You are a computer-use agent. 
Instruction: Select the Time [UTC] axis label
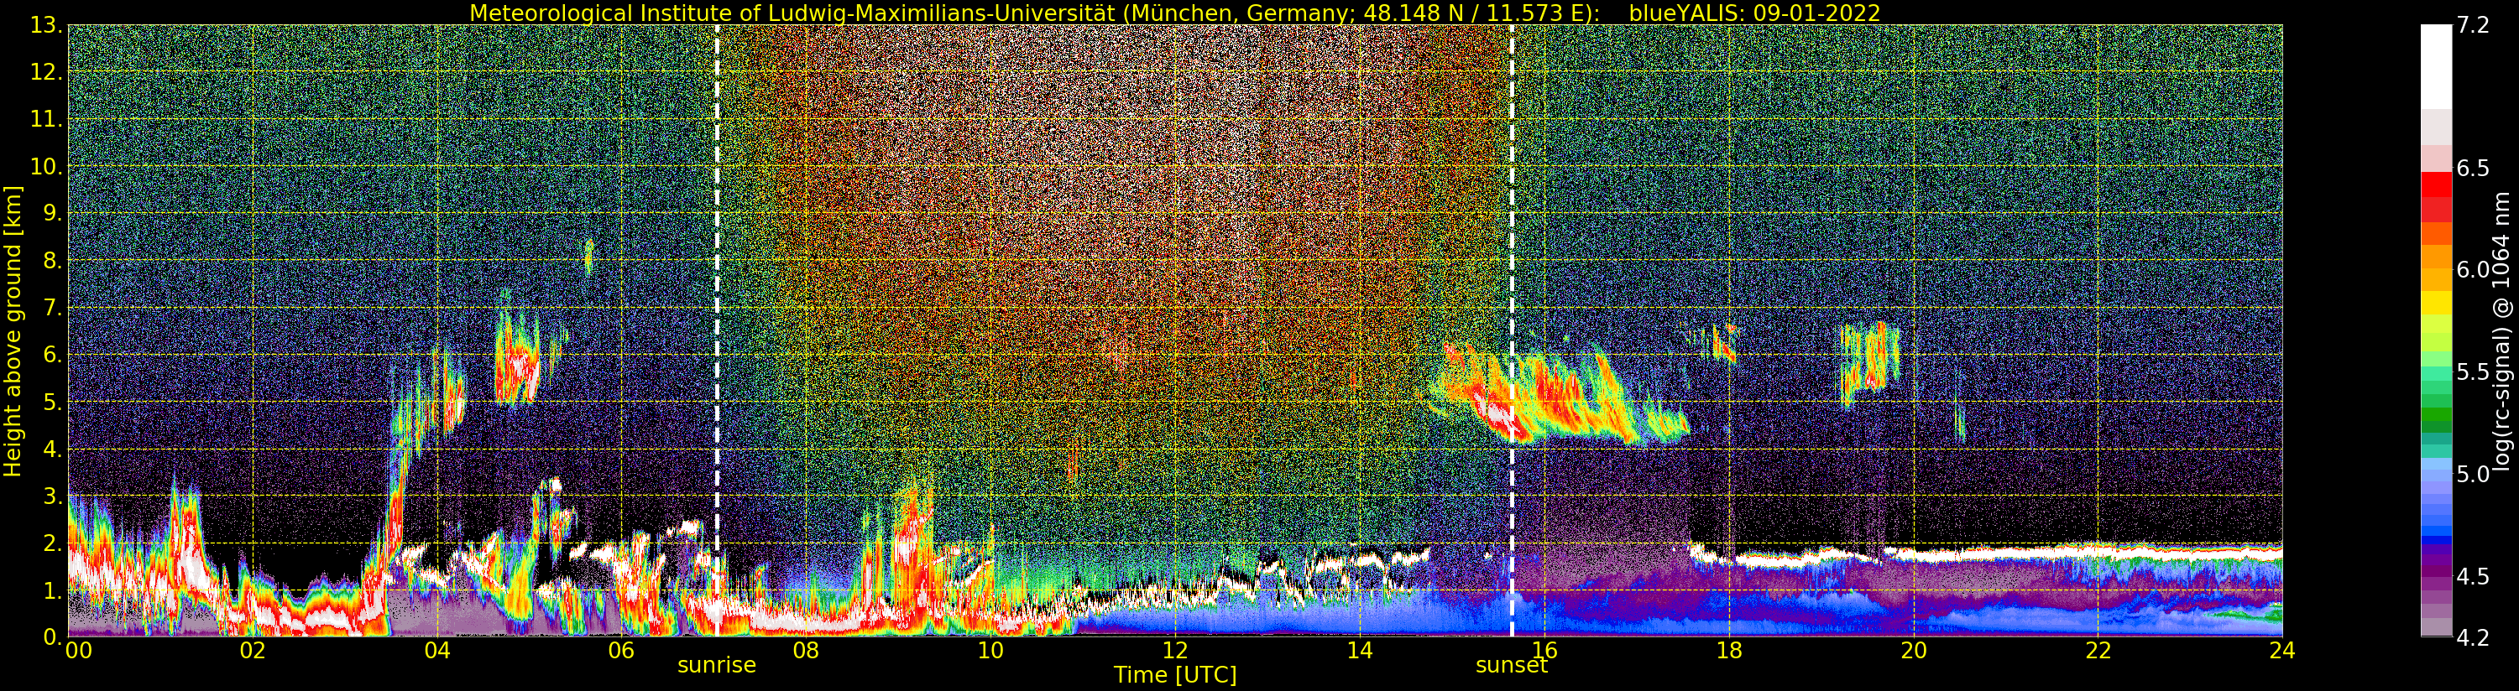pos(1174,675)
